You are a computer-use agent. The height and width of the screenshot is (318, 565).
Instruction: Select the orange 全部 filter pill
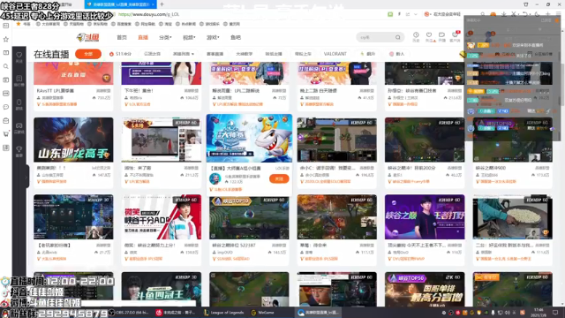pyautogui.click(x=88, y=54)
